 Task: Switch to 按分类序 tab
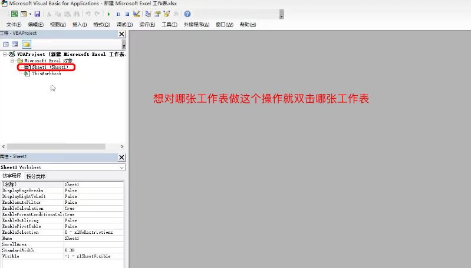36,176
